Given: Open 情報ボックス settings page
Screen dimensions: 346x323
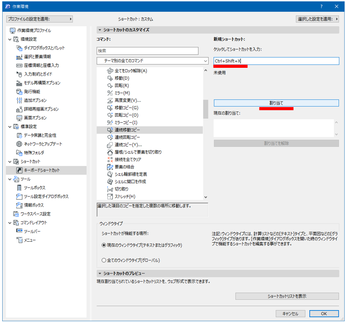Looking at the screenshot, I should coord(30,205).
